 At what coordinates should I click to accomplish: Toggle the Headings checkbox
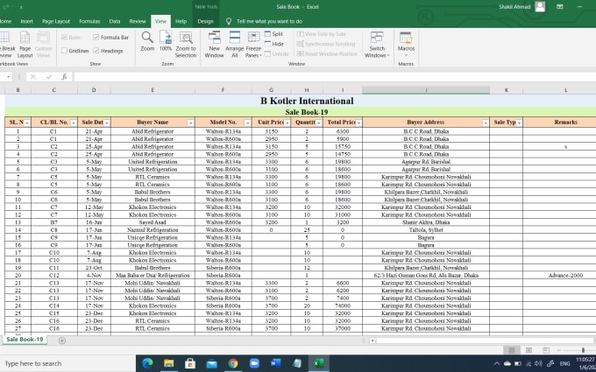96,51
